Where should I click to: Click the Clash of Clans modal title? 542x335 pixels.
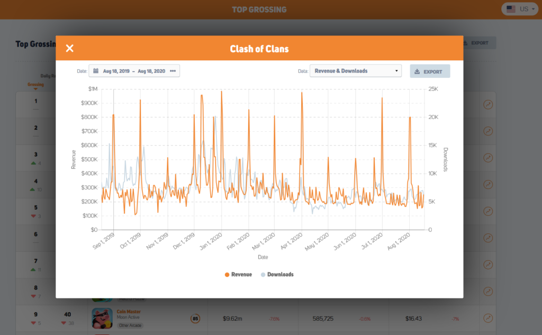[x=259, y=49]
